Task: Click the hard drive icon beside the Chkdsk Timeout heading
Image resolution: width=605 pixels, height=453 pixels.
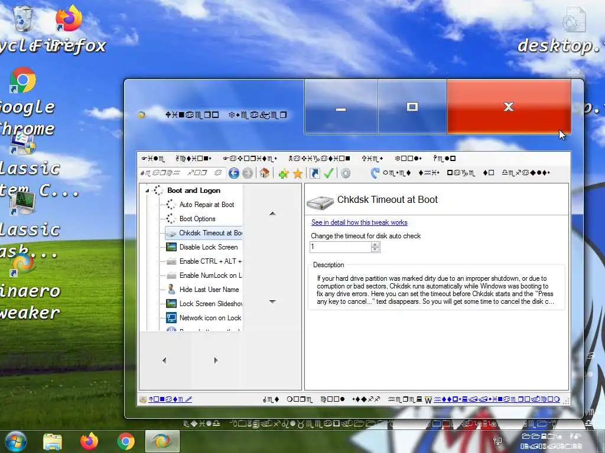Action: point(320,202)
